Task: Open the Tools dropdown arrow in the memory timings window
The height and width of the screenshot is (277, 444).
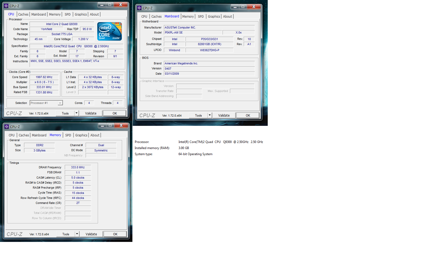Action: (77, 234)
